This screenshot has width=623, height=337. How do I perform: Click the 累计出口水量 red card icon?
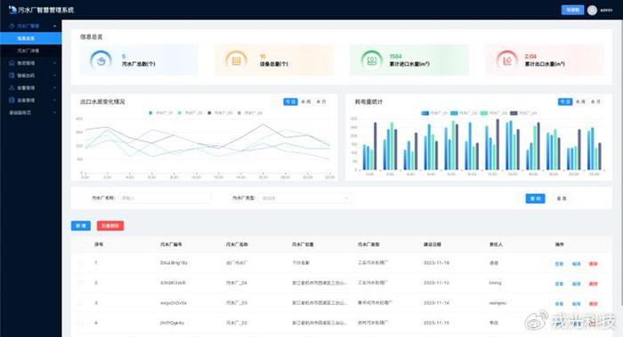click(x=507, y=60)
